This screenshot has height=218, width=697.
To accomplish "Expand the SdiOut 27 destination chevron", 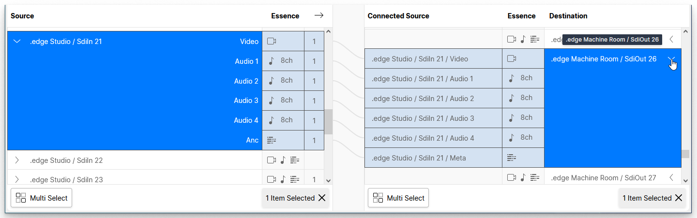I will pyautogui.click(x=671, y=178).
